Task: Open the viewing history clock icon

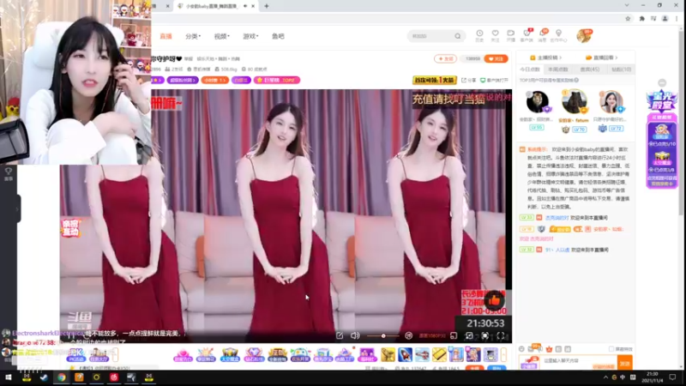Action: point(479,33)
